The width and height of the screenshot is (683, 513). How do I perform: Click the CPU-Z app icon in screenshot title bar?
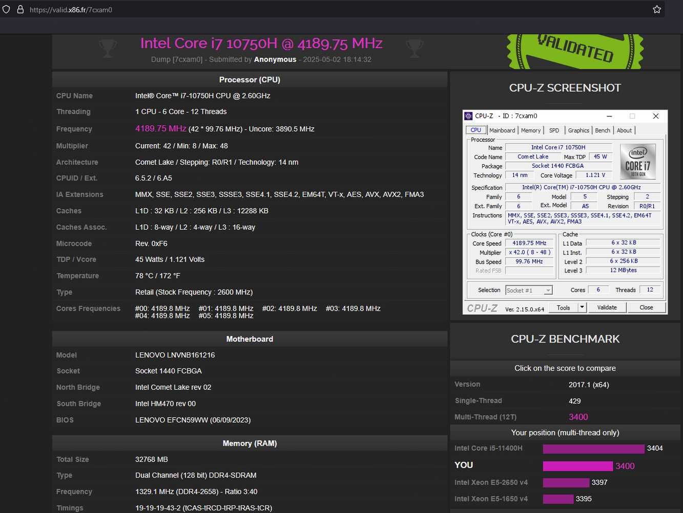pos(468,116)
